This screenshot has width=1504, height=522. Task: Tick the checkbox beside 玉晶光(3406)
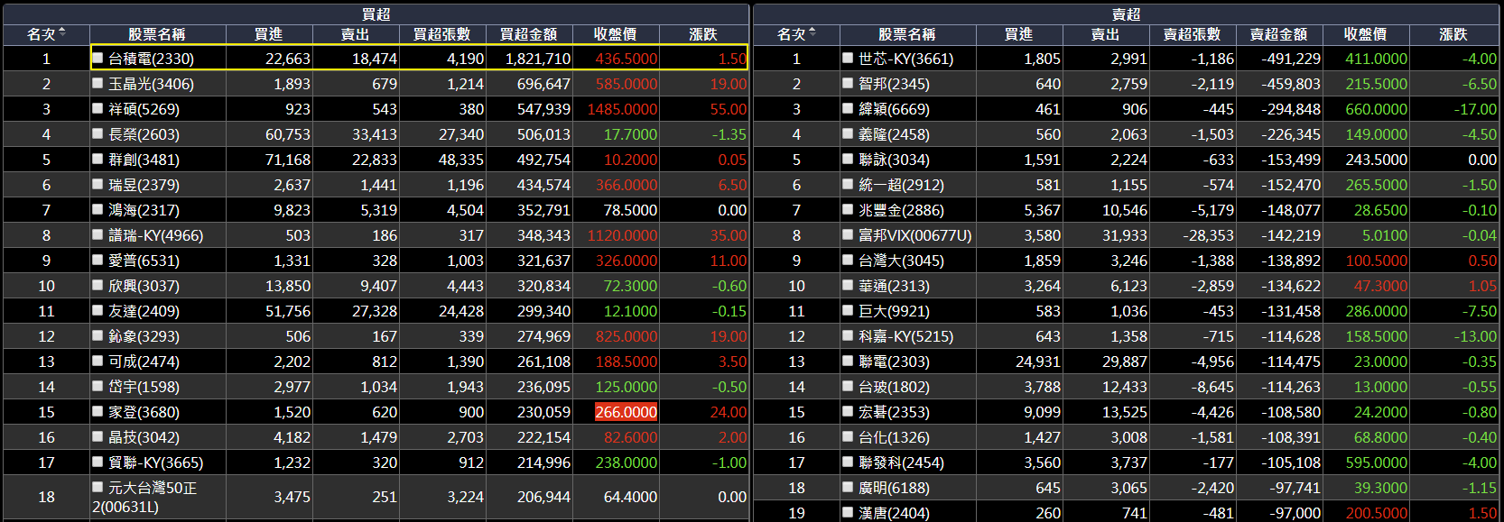click(x=97, y=83)
